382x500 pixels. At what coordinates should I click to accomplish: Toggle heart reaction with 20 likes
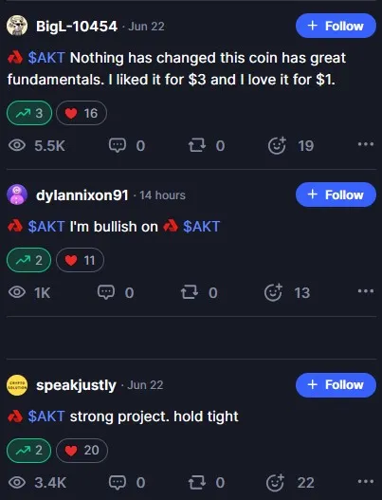(x=82, y=451)
